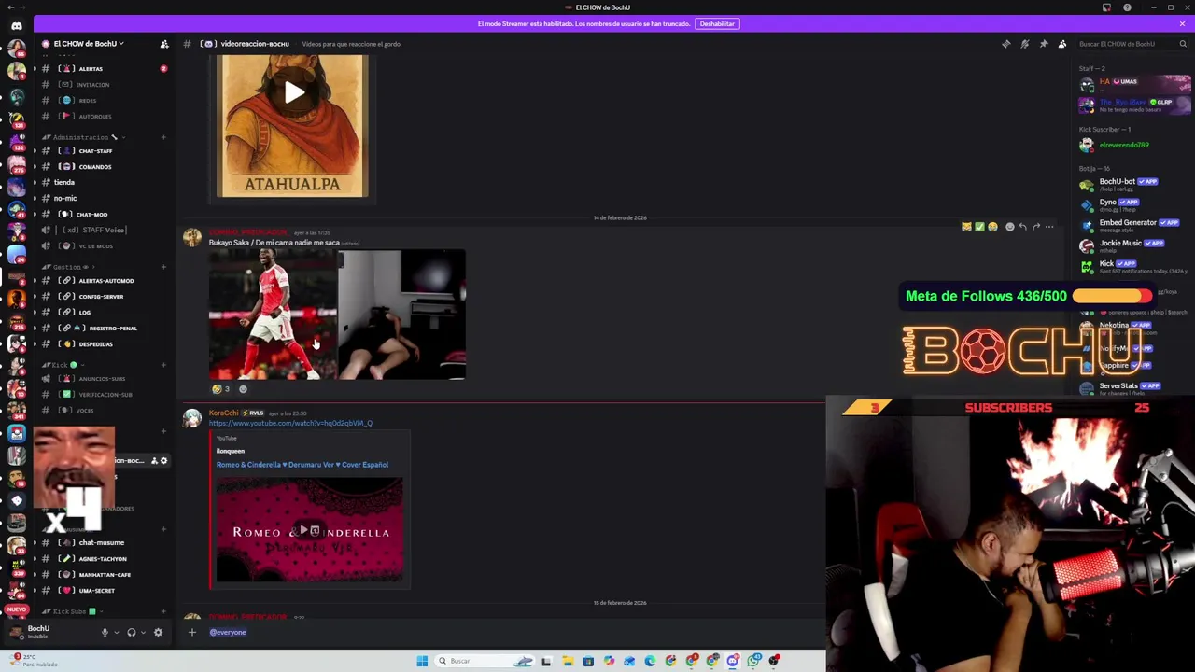The height and width of the screenshot is (672, 1195).
Task: Toggle headphones deafen in user panel
Action: (132, 632)
